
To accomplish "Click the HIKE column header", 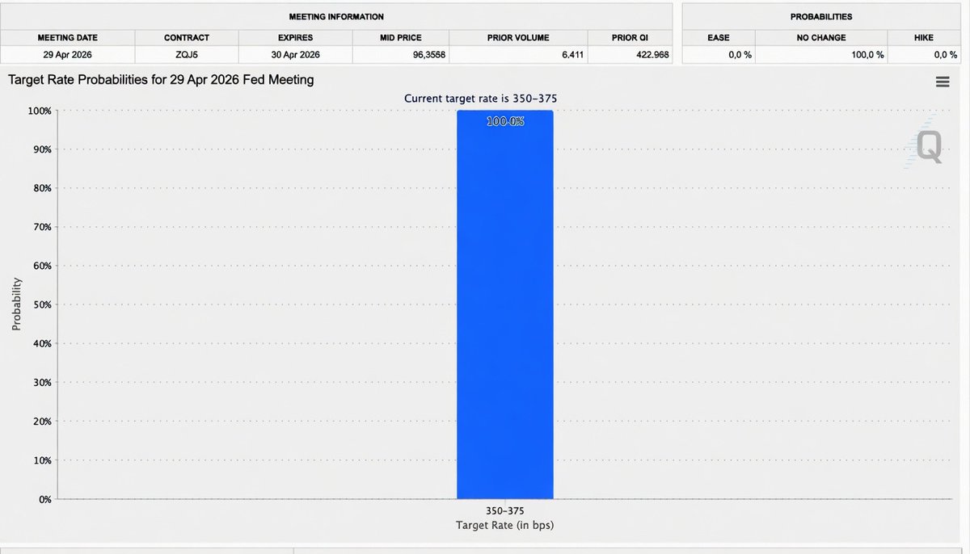I will click(x=924, y=38).
